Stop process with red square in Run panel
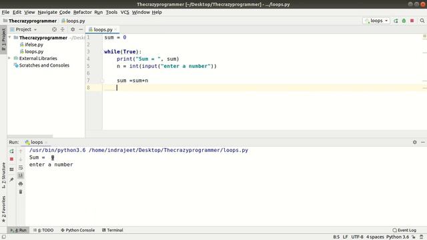Viewport: 427px width, 240px height. (x=12, y=159)
